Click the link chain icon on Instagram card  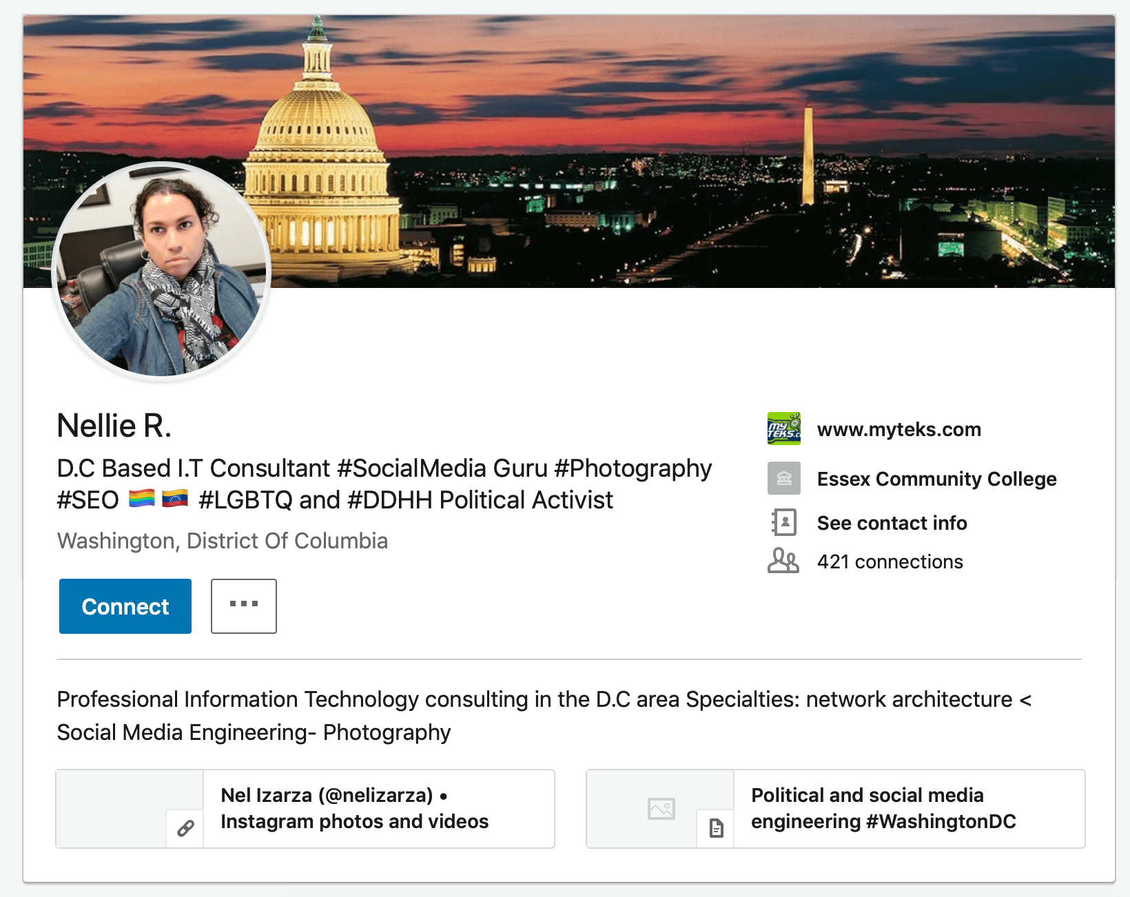pyautogui.click(x=185, y=828)
